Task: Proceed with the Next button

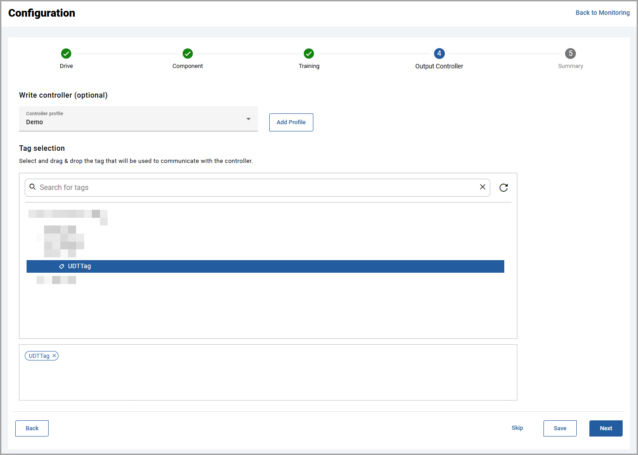Action: [606, 428]
